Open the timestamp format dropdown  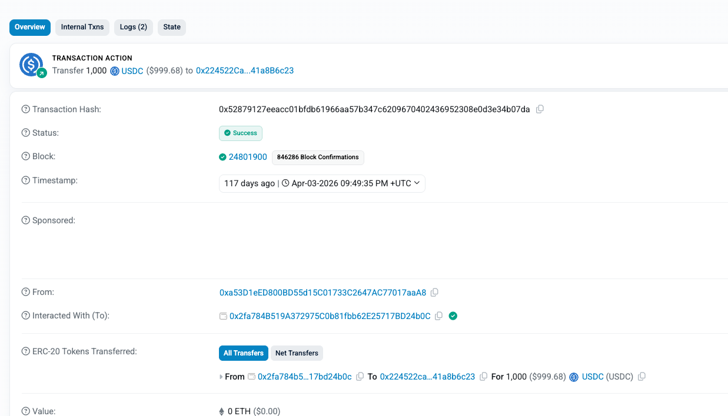coord(322,183)
